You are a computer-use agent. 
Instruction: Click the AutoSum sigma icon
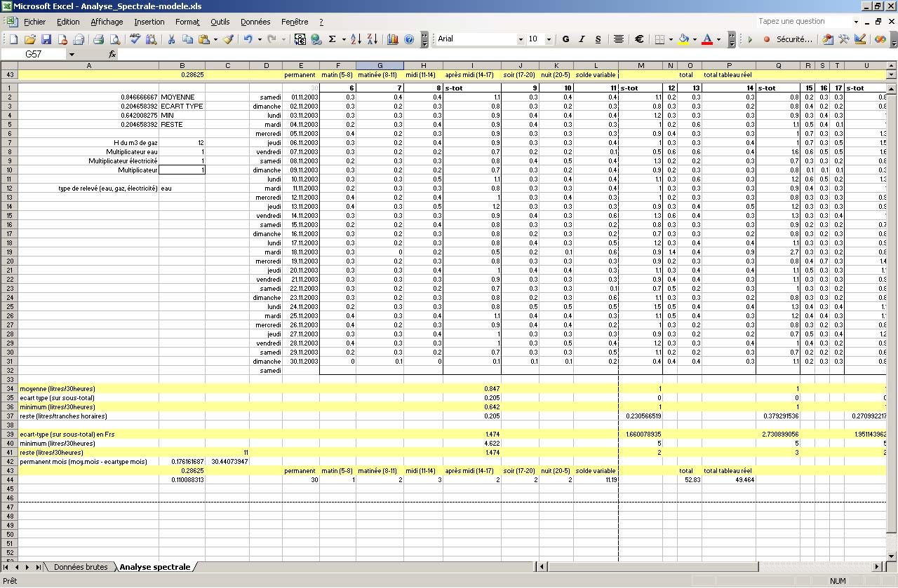pyautogui.click(x=333, y=40)
